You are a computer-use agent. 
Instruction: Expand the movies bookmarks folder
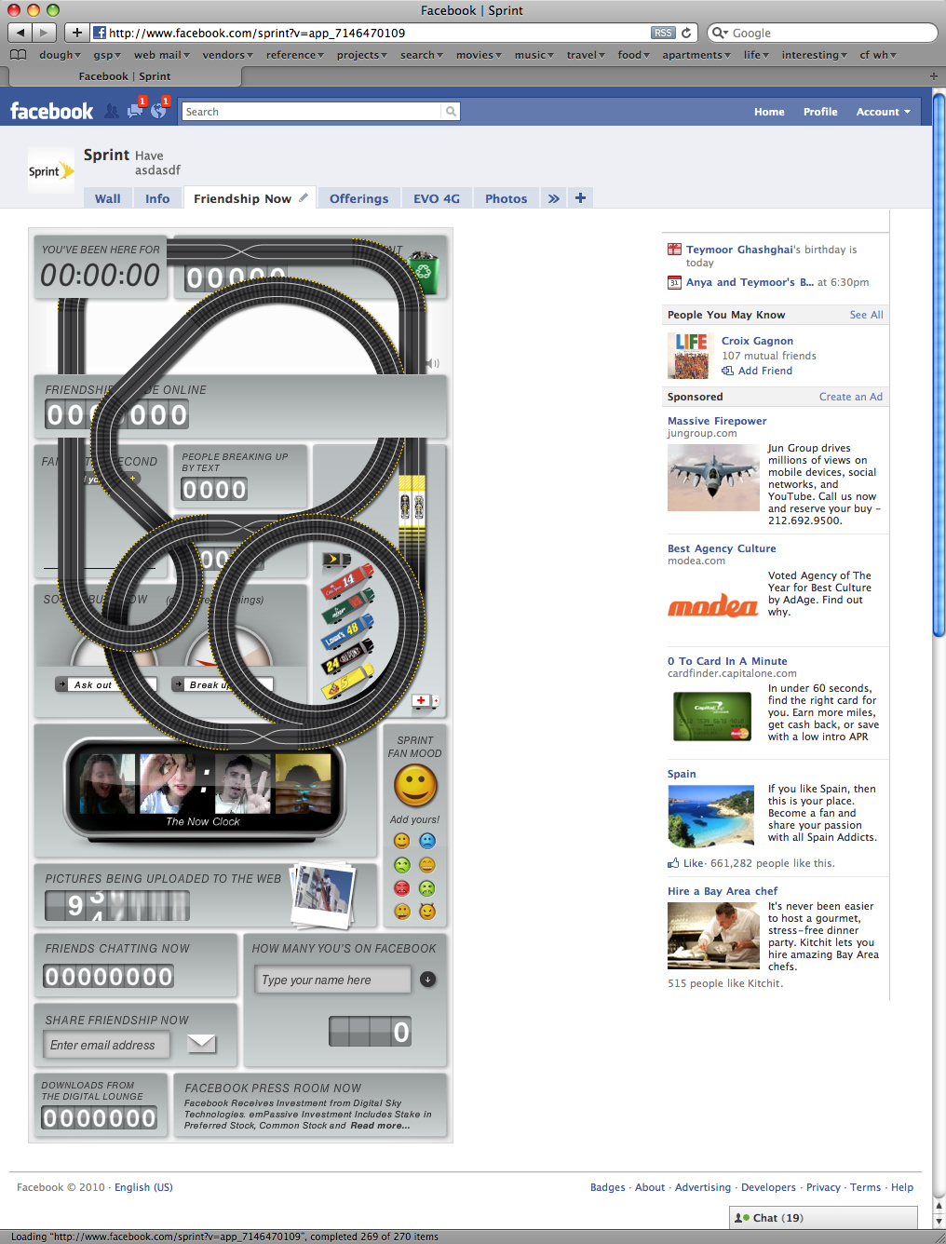[479, 55]
